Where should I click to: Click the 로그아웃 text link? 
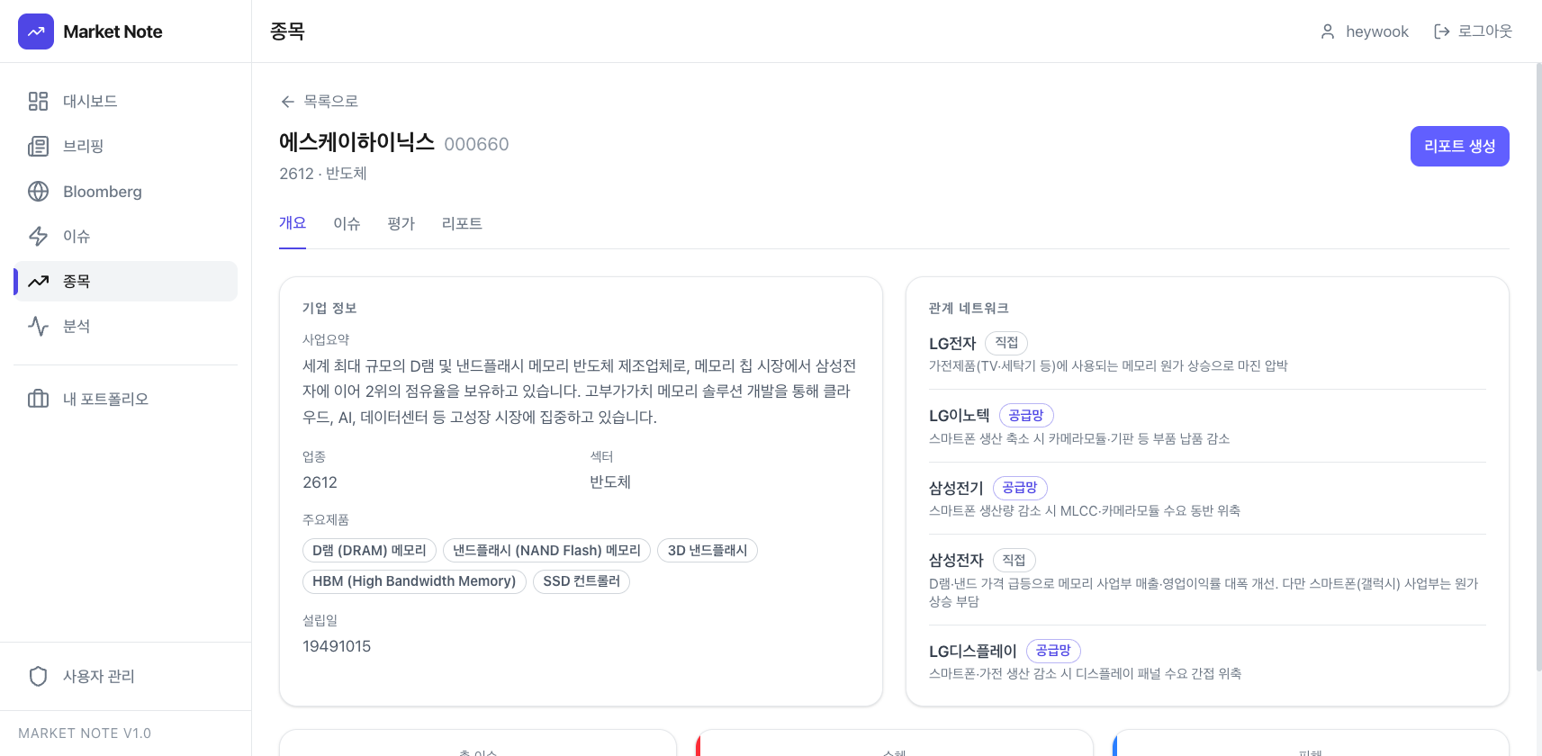point(1485,31)
